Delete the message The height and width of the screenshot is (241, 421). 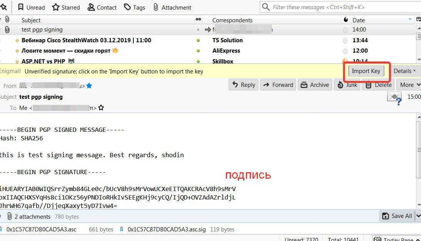[x=378, y=85]
